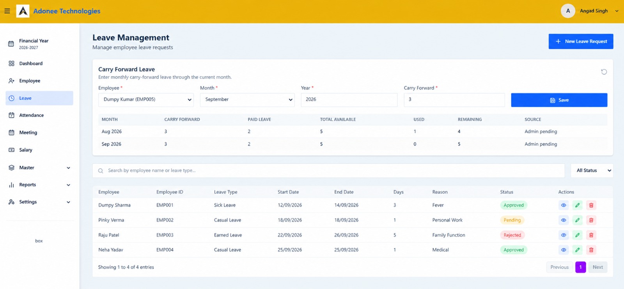Open the Month dropdown showing September
624x289 pixels.
pyautogui.click(x=247, y=100)
